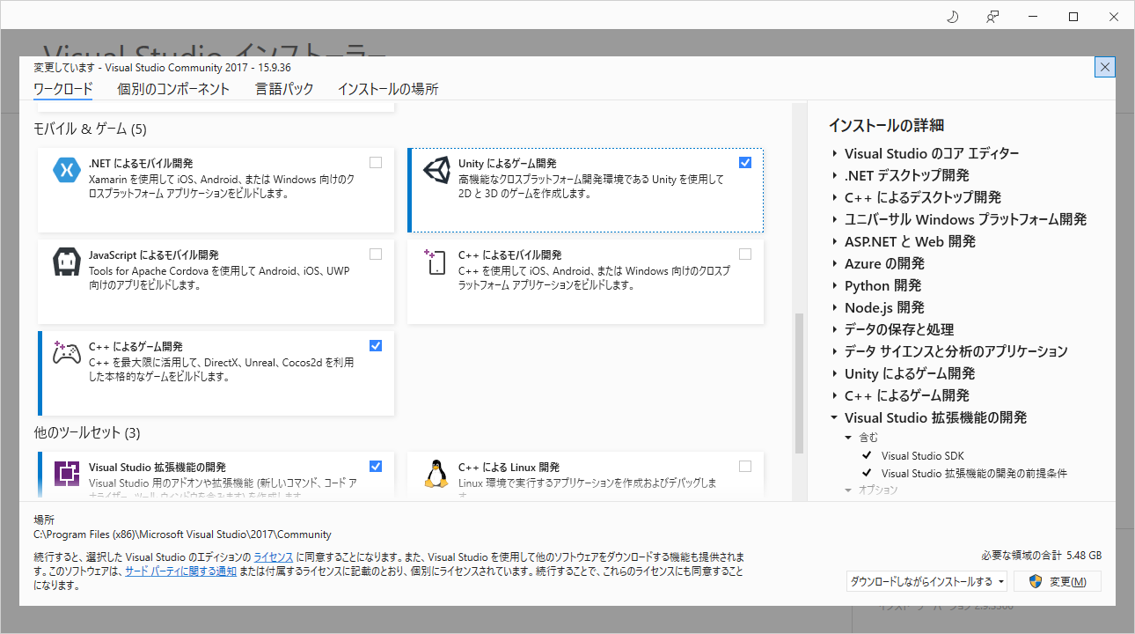This screenshot has height=634, width=1135.
Task: Switch to the ワークロード tab
Action: (62, 89)
